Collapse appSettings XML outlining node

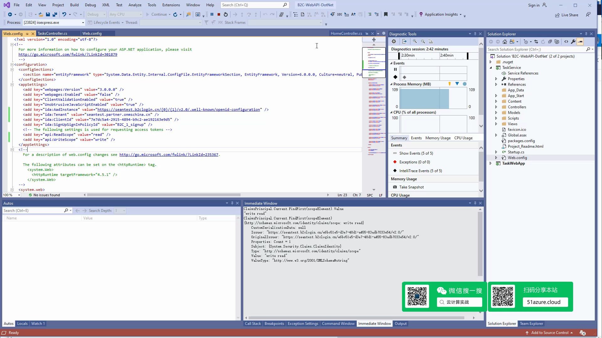pos(12,84)
